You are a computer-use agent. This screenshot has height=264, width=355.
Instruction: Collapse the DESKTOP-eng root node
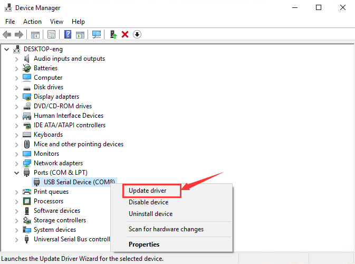6,49
